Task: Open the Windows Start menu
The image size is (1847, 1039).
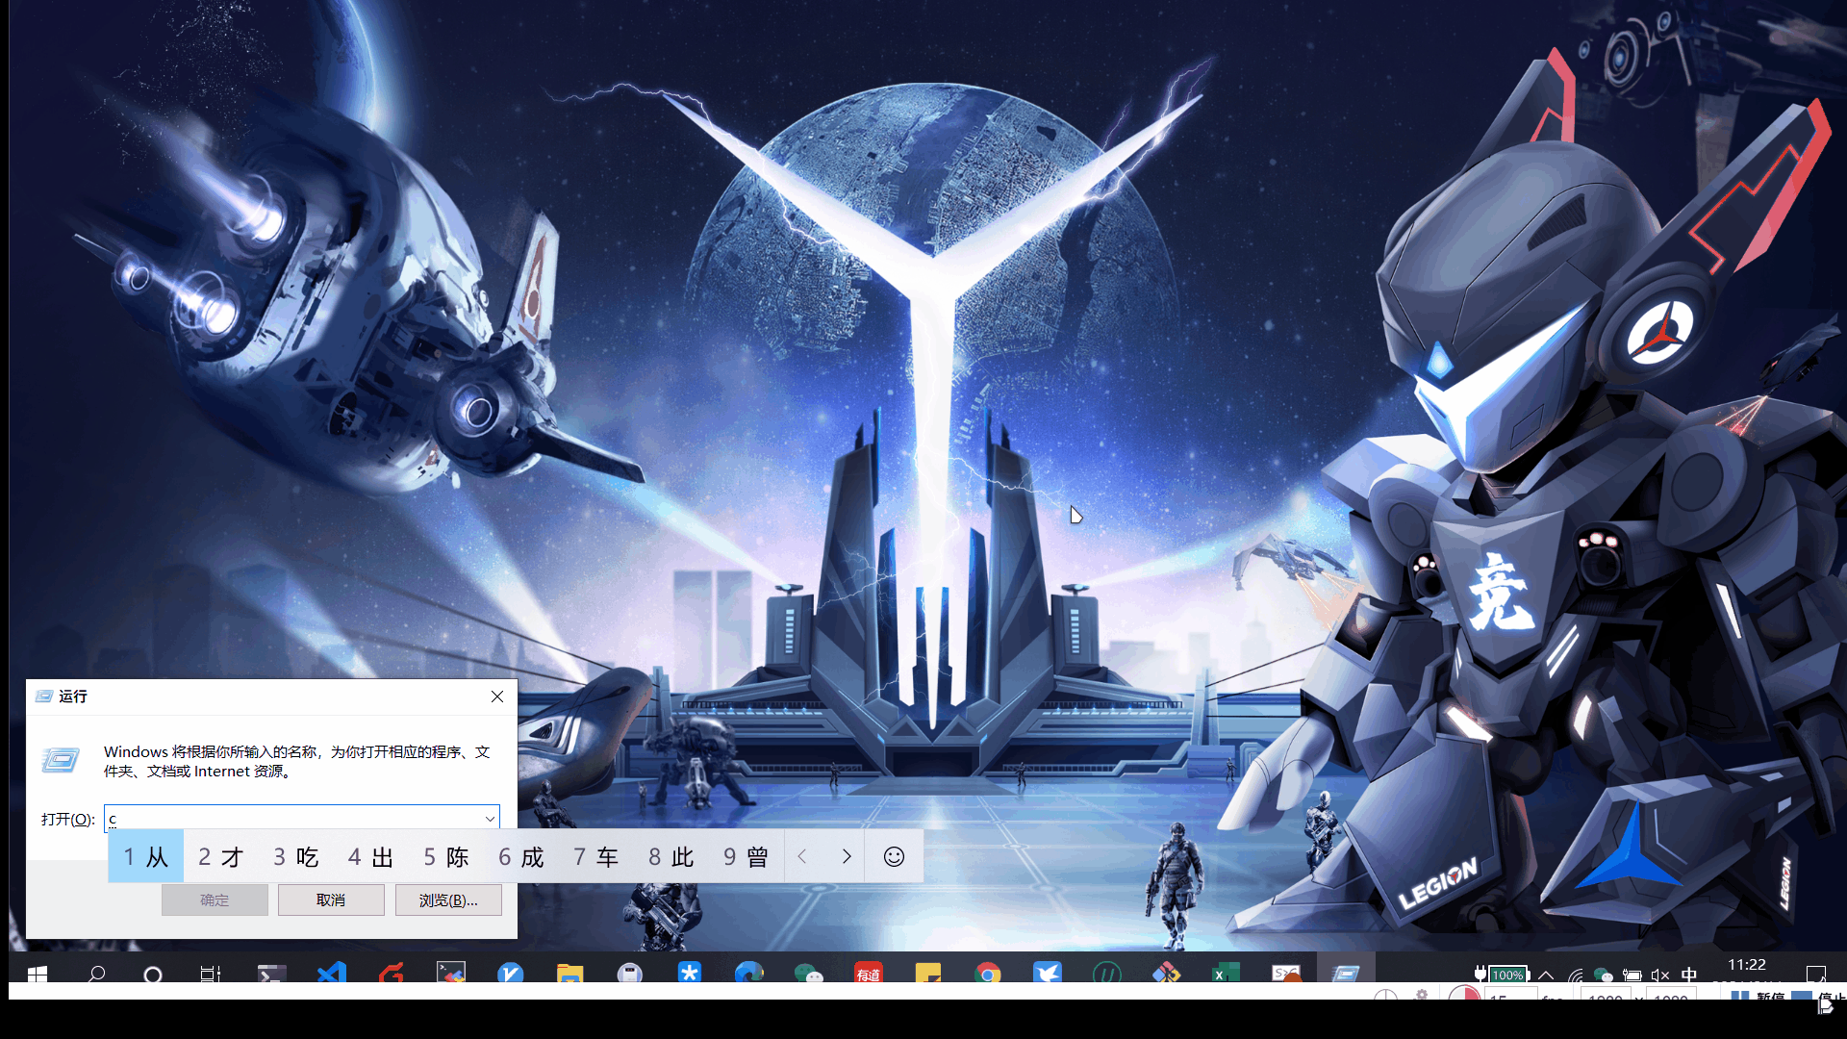Action: [x=38, y=973]
